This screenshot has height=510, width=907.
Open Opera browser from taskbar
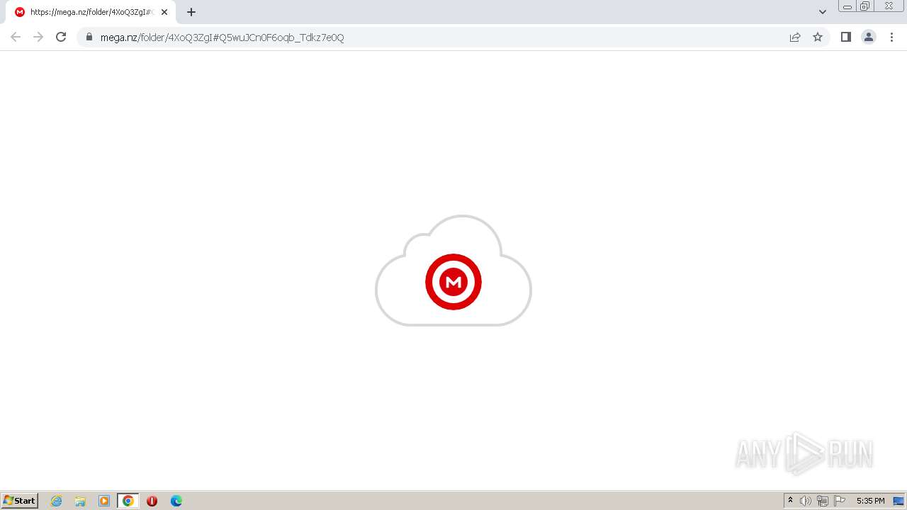[152, 501]
